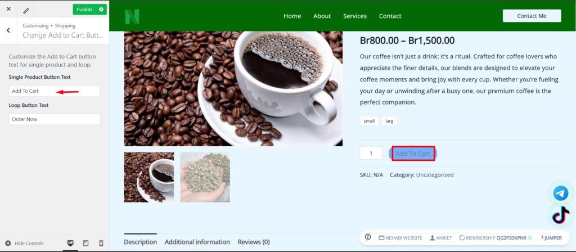Close the Customizer with the X icon
The width and height of the screenshot is (576, 252).
pyautogui.click(x=8, y=9)
